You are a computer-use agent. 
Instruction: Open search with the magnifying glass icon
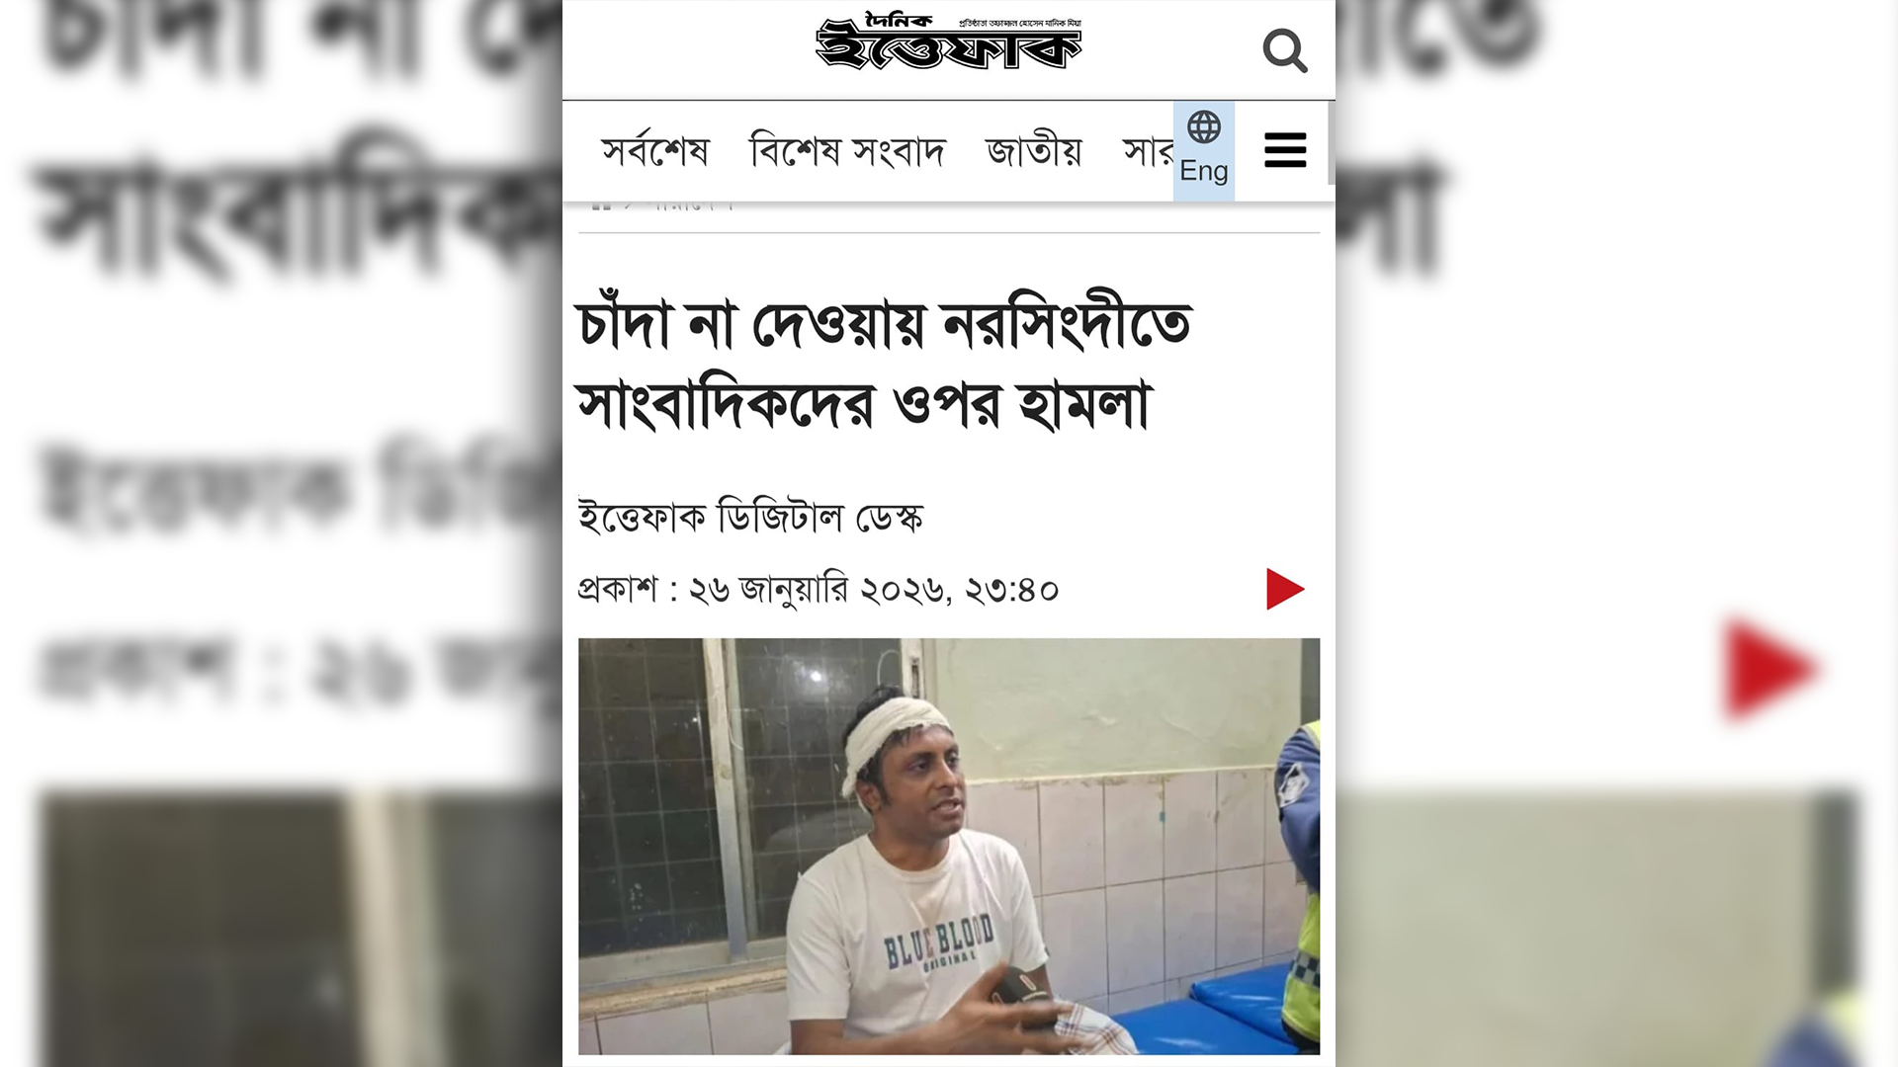point(1285,50)
